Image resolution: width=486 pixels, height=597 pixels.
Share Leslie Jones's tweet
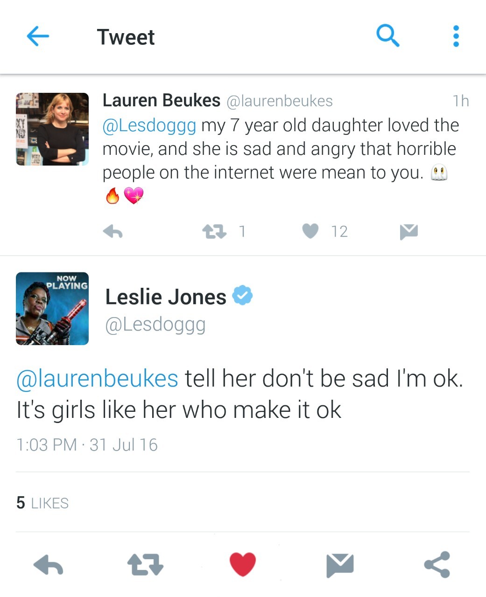coord(437,564)
